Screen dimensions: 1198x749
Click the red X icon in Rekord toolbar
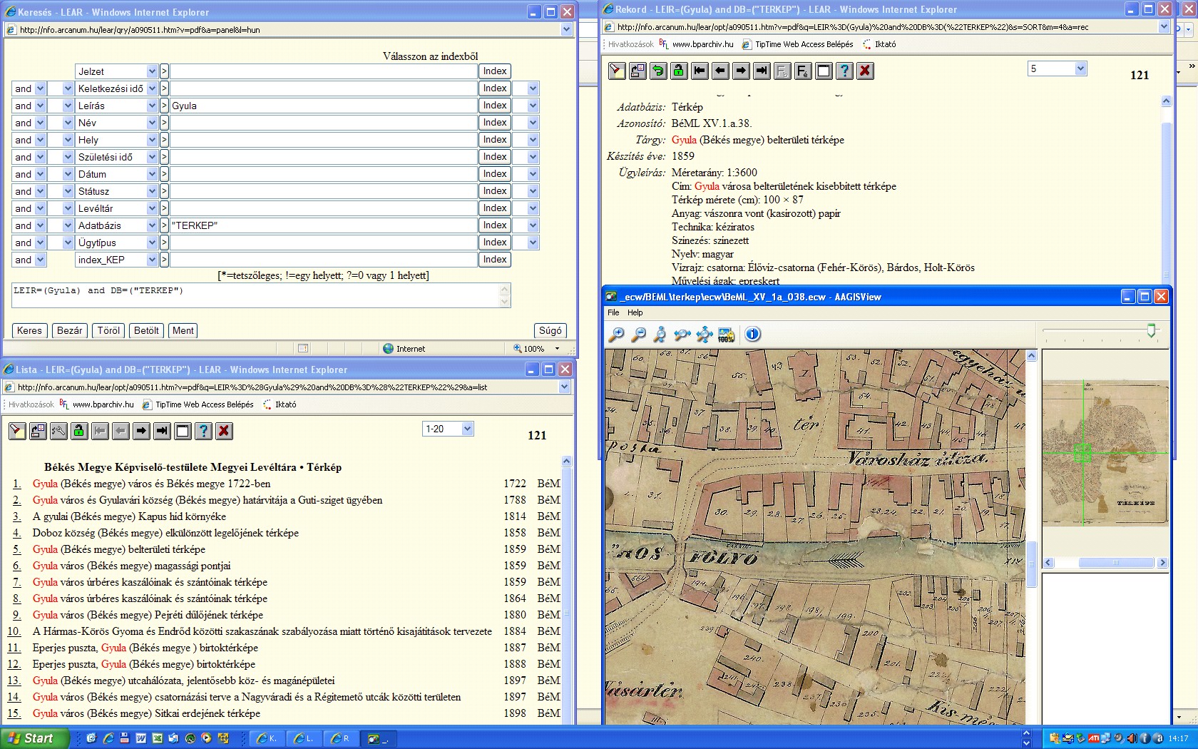(865, 71)
